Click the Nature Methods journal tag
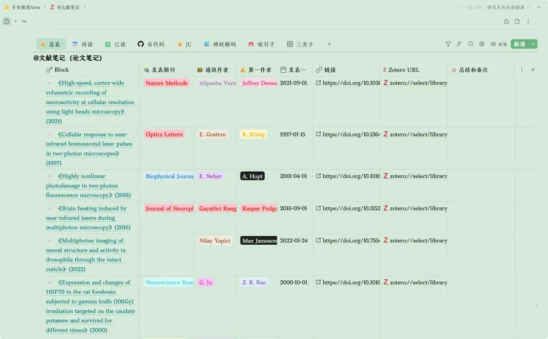 [167, 83]
